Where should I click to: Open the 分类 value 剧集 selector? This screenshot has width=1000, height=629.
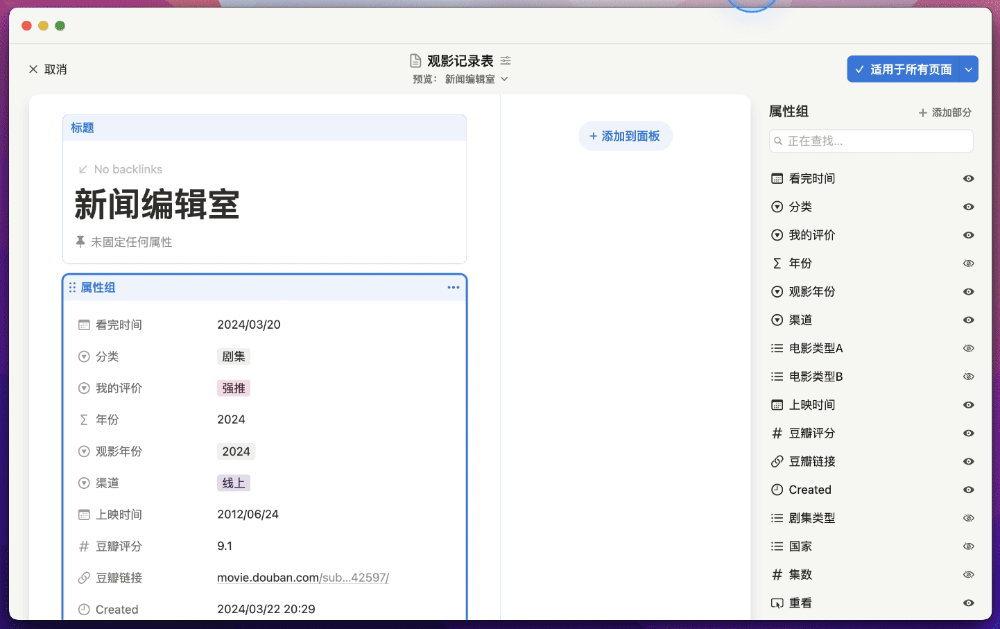[234, 357]
